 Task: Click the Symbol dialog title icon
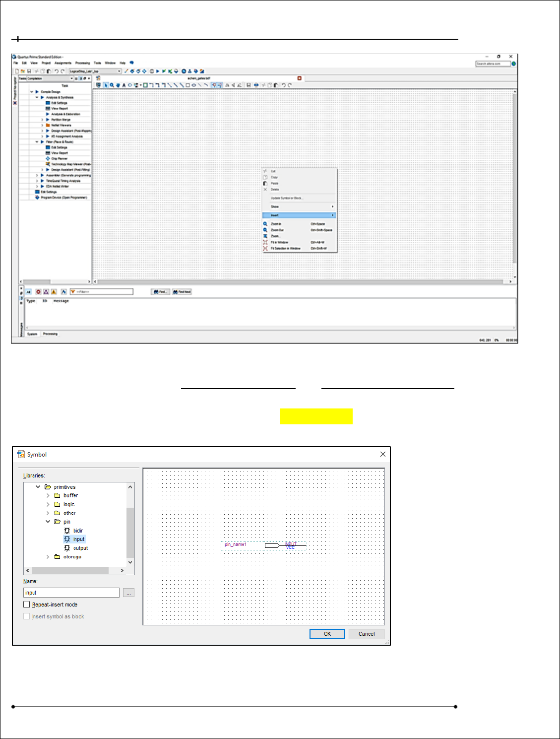21,454
